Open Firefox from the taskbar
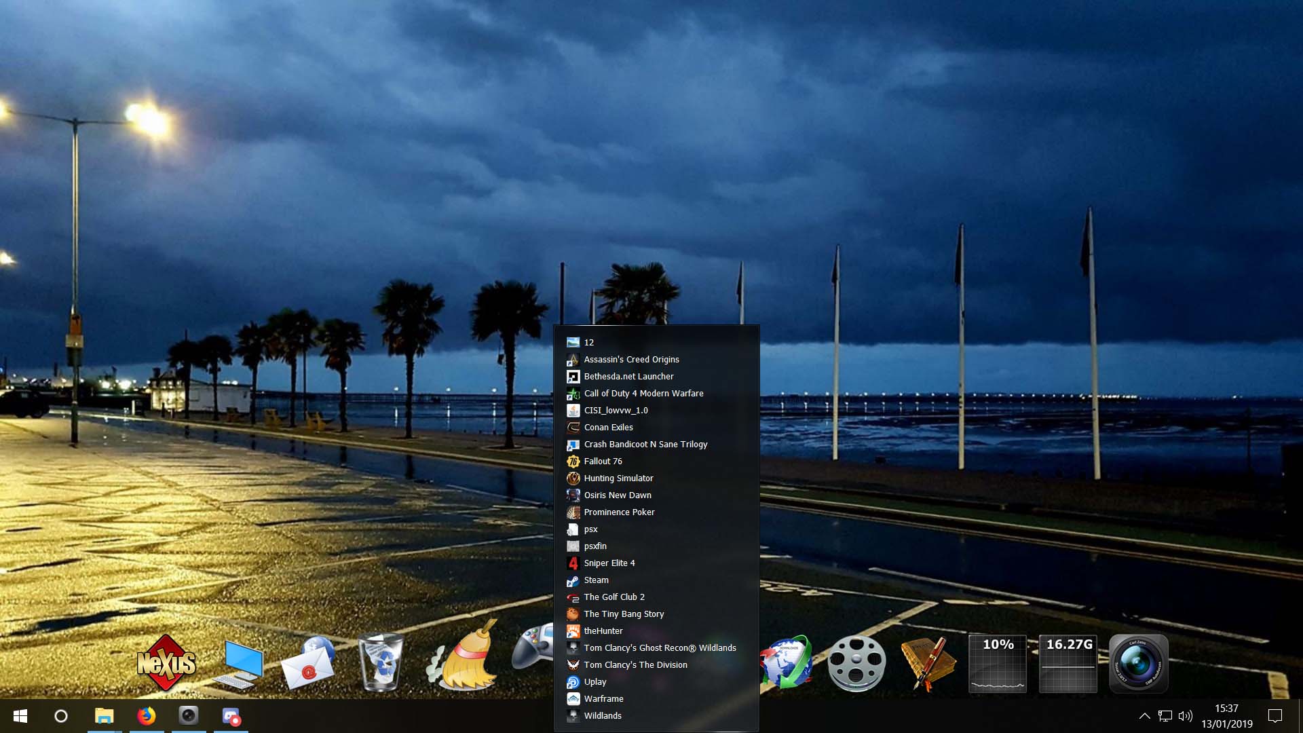Screen dimensions: 1303x733 pos(146,716)
